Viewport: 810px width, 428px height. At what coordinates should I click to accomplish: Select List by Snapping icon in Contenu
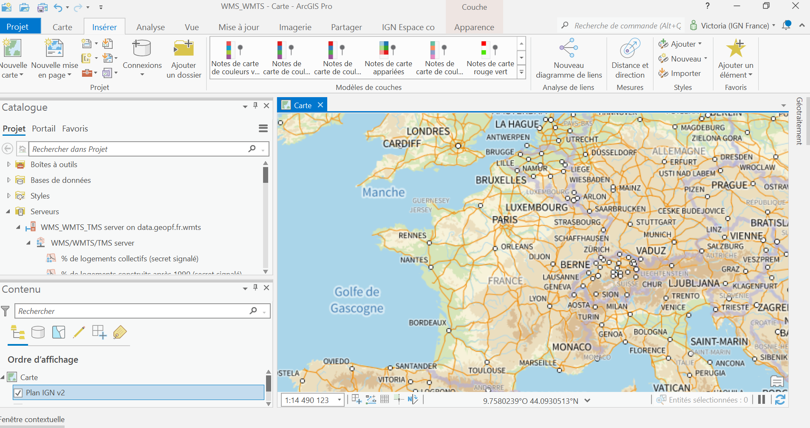(x=99, y=332)
